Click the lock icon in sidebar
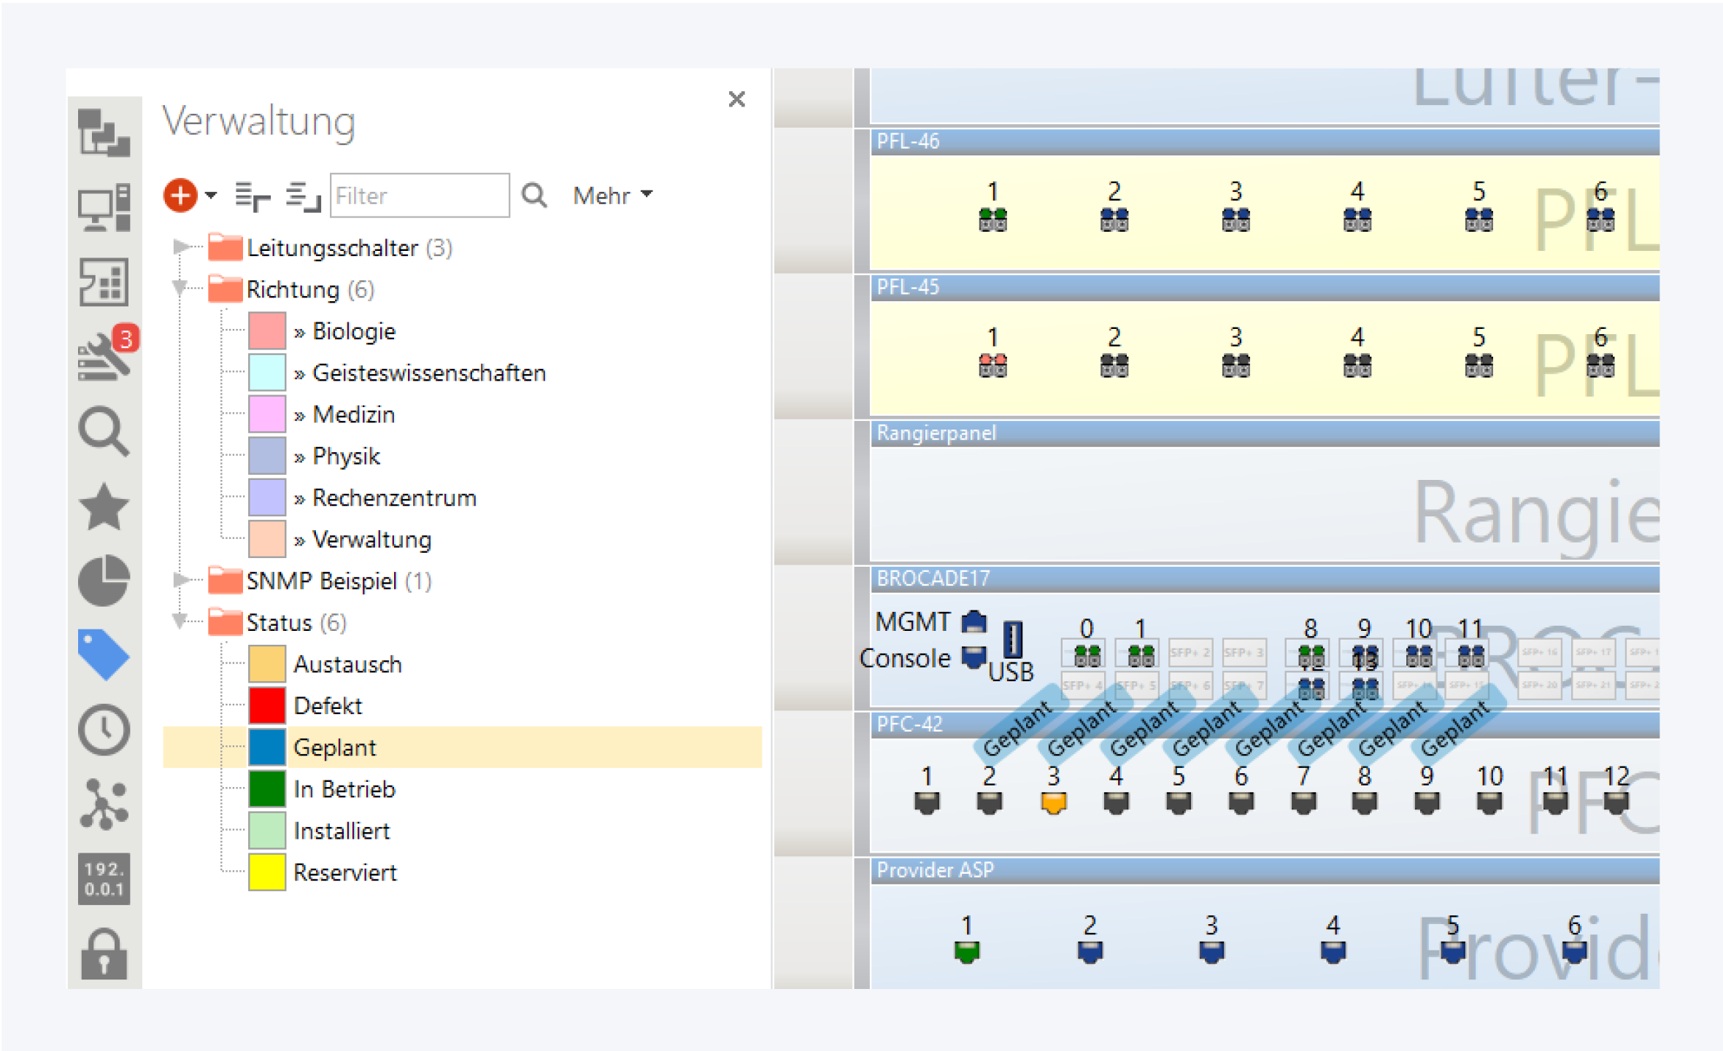Image resolution: width=1723 pixels, height=1051 pixels. tap(104, 954)
